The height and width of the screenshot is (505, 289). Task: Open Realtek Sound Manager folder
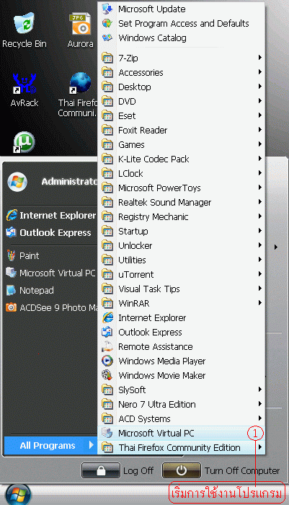click(x=181, y=202)
